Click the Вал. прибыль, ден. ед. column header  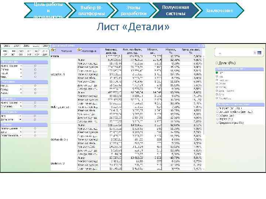[x=132, y=51]
